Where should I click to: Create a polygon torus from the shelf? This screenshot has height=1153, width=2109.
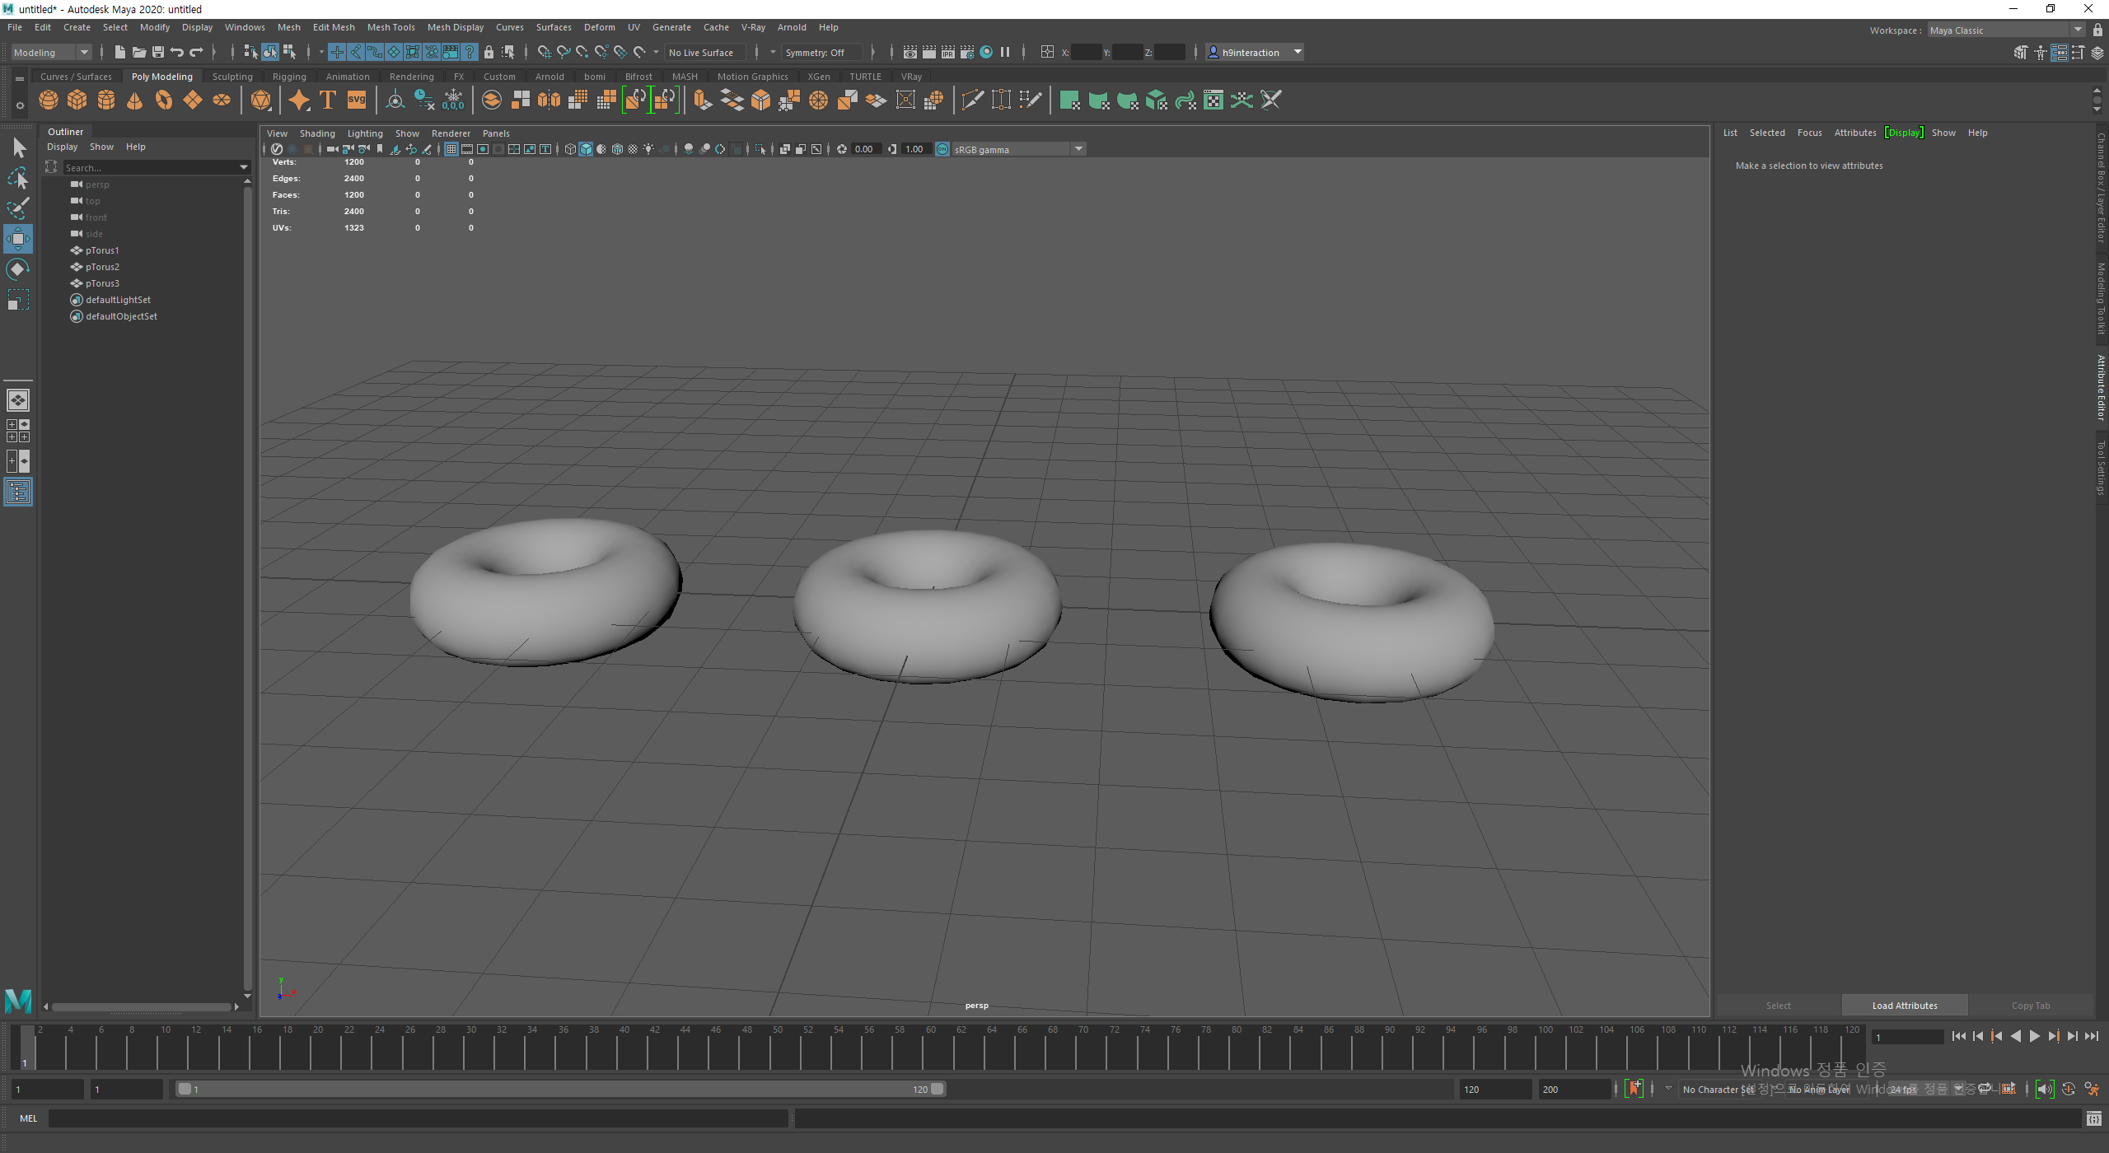pos(164,100)
